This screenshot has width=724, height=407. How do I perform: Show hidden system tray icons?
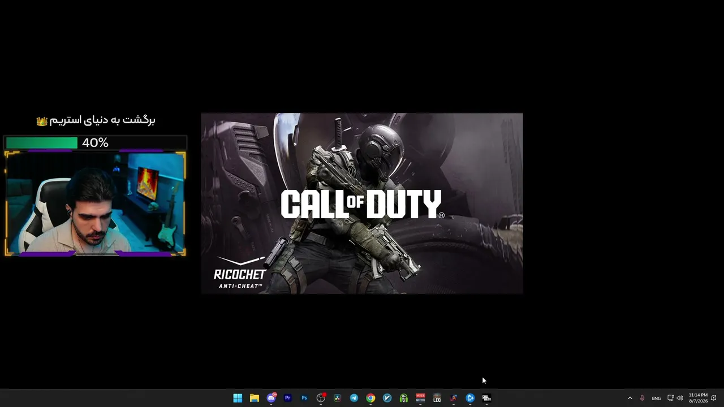pyautogui.click(x=630, y=398)
